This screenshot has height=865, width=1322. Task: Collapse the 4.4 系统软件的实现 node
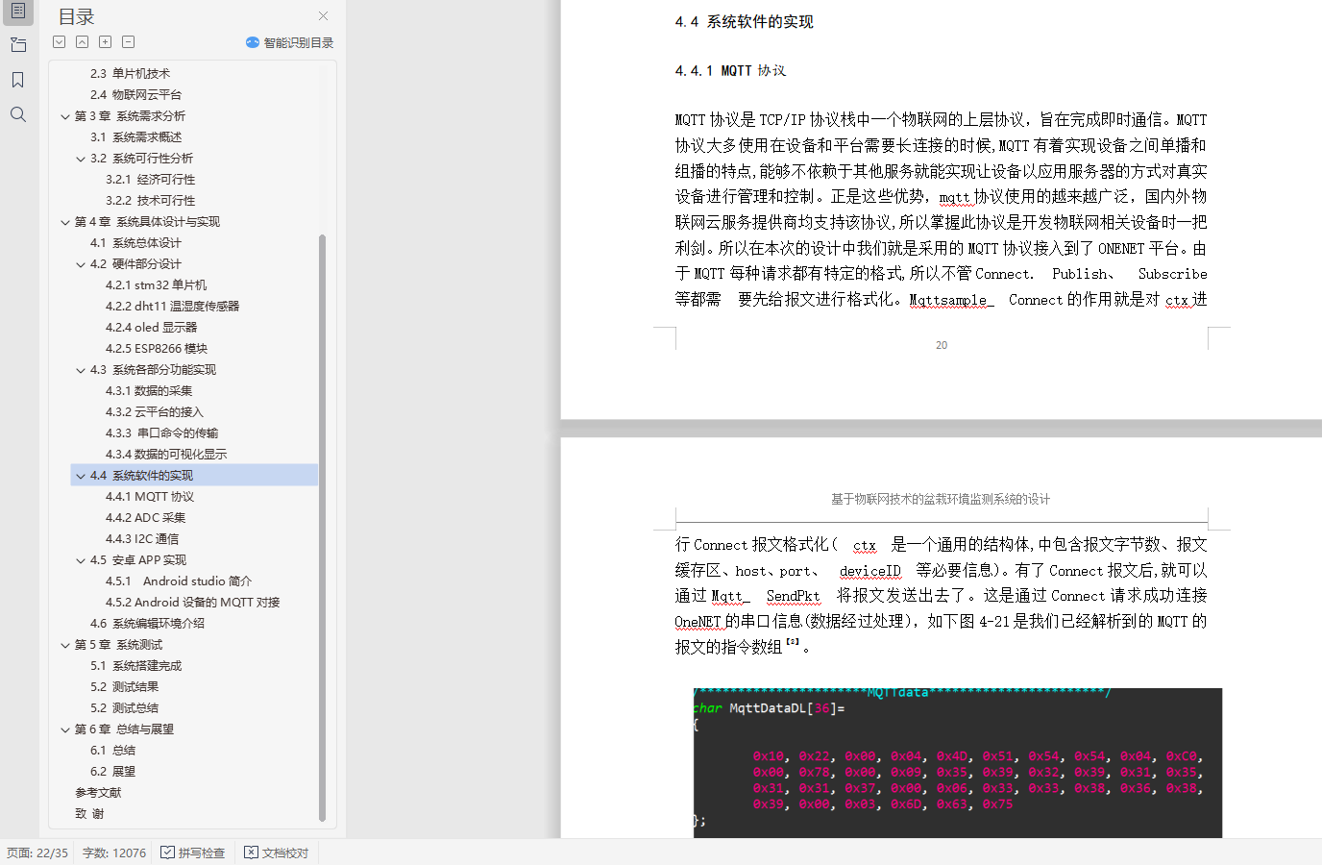(x=81, y=476)
